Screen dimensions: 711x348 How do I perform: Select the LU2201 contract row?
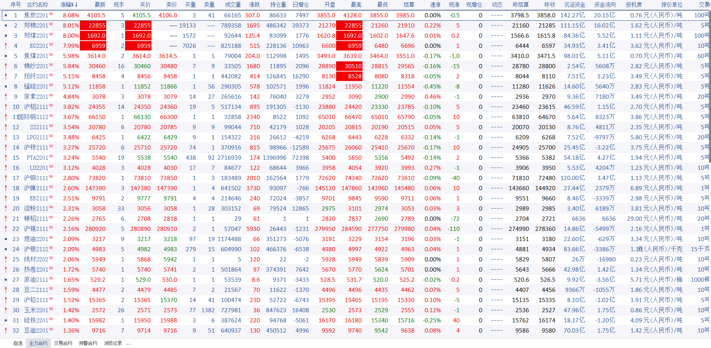[x=356, y=168]
